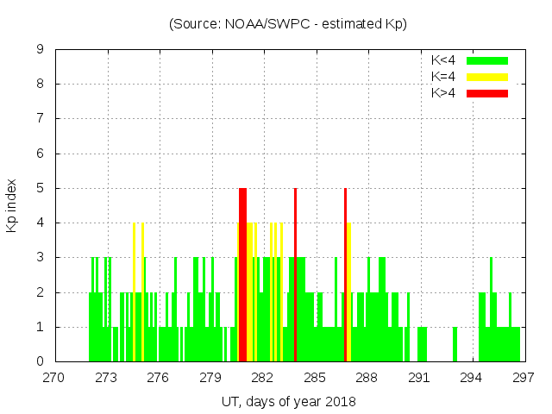Click the y-axis tick label 5
Viewport: 552px width, 414px height.
coord(41,189)
